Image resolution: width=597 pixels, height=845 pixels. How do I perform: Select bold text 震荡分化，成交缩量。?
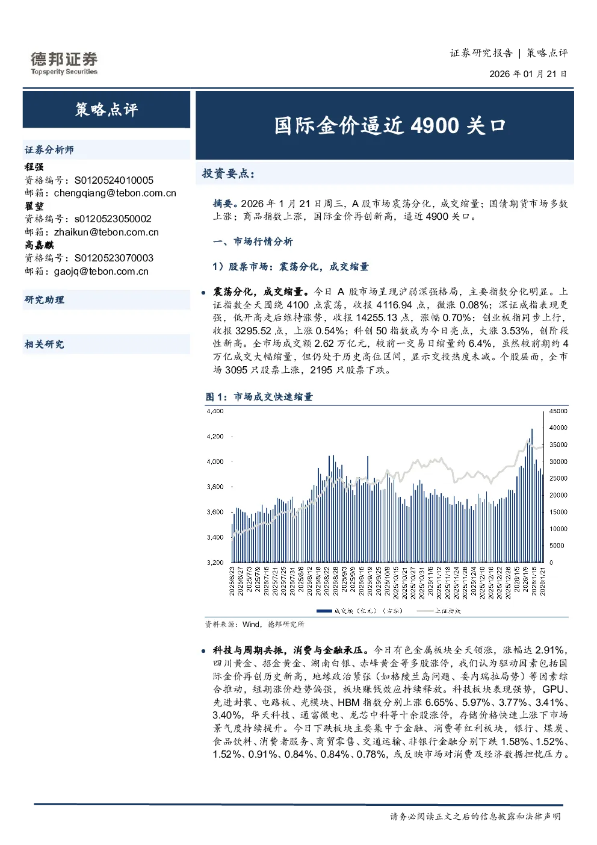pyautogui.click(x=261, y=292)
